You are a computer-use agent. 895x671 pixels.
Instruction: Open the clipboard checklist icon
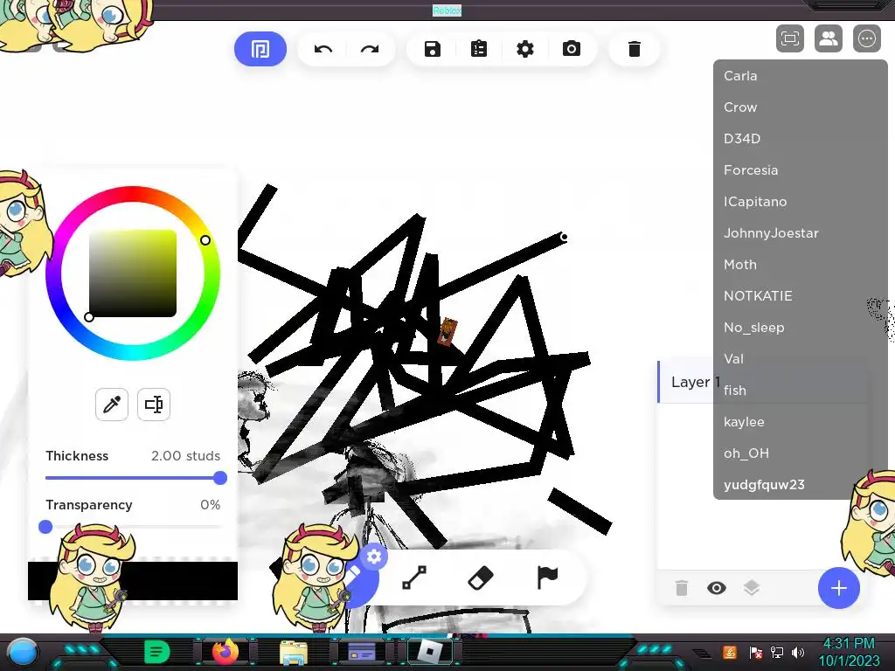click(x=479, y=49)
